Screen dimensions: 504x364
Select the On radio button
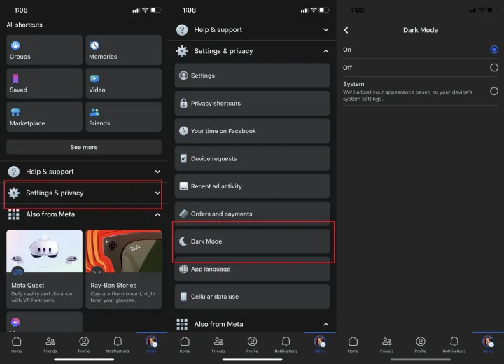493,50
